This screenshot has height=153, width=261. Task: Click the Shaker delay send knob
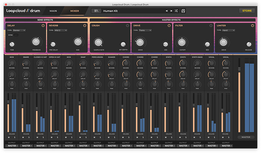tap(112, 75)
